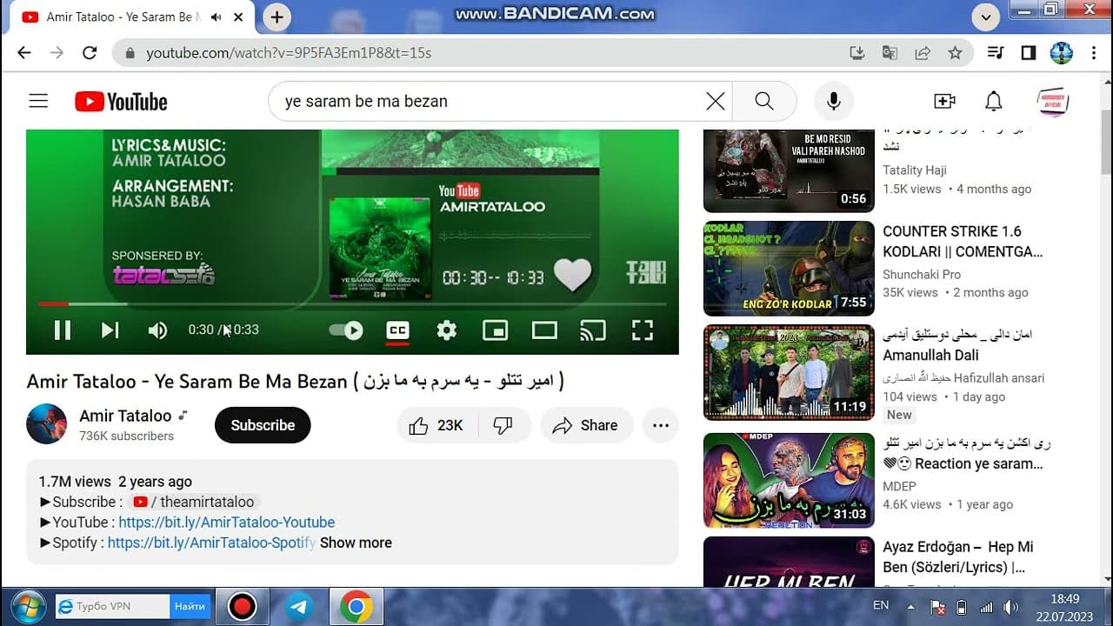This screenshot has height=626, width=1113.
Task: Share the video
Action: [x=587, y=425]
